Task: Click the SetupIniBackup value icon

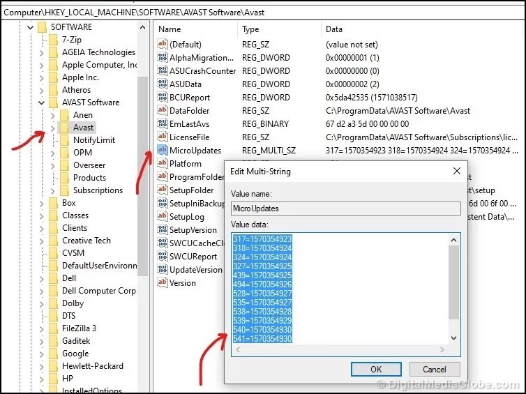Action: 163,203
